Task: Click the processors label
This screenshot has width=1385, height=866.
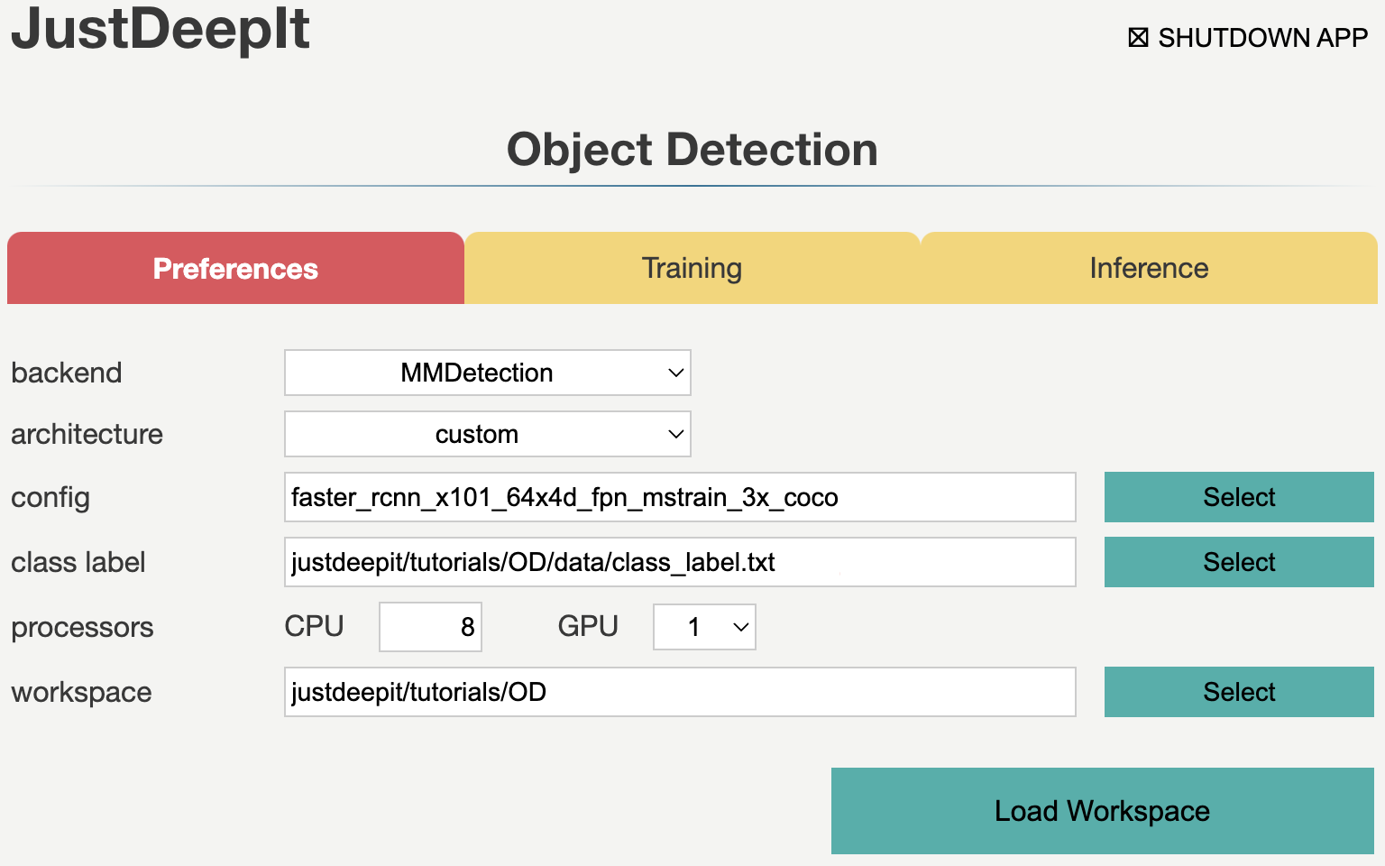Action: tap(82, 628)
